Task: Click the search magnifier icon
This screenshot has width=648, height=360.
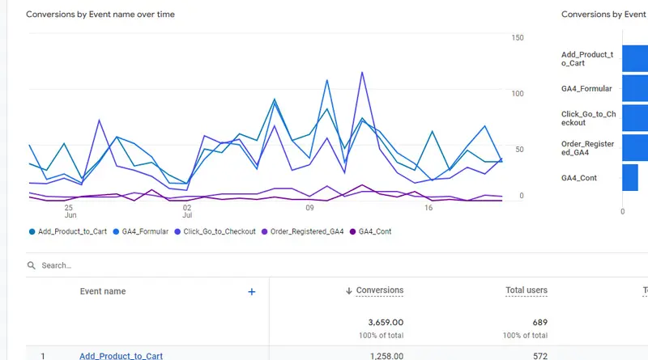Action: tap(32, 265)
